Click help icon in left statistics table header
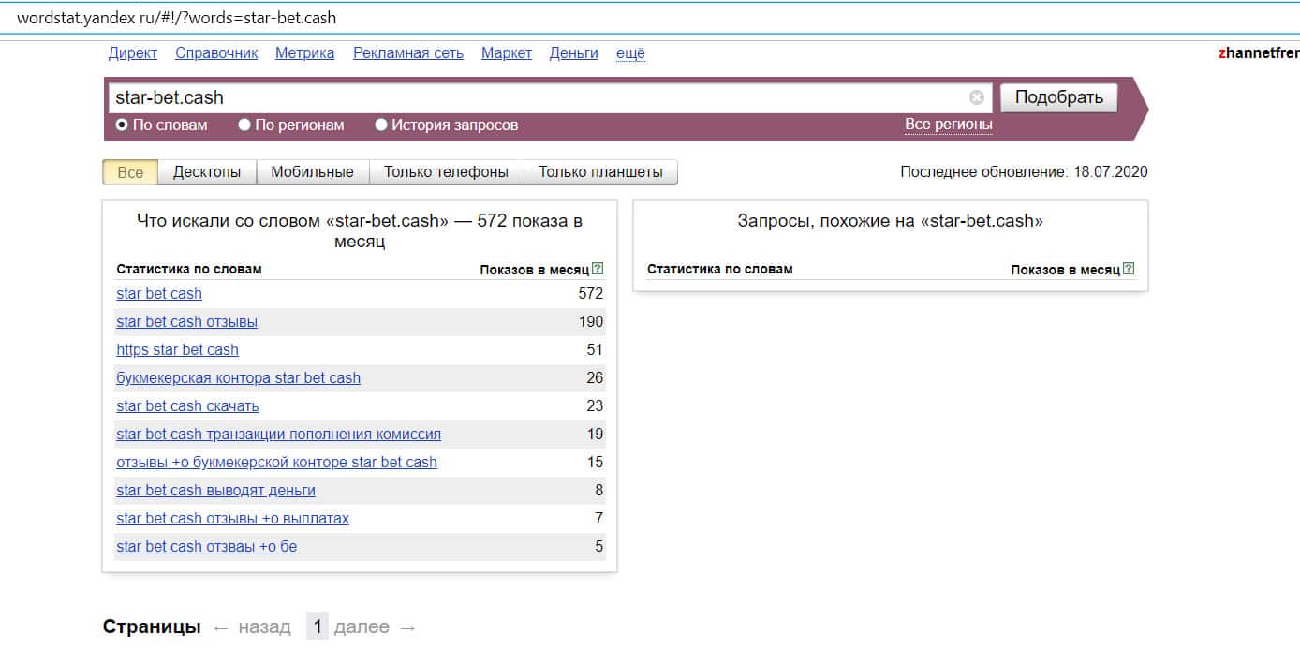 pos(598,269)
